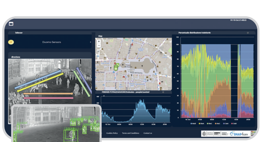Expand the Duomo Sensors selector chevron
This screenshot has width=274, height=142.
90,42
